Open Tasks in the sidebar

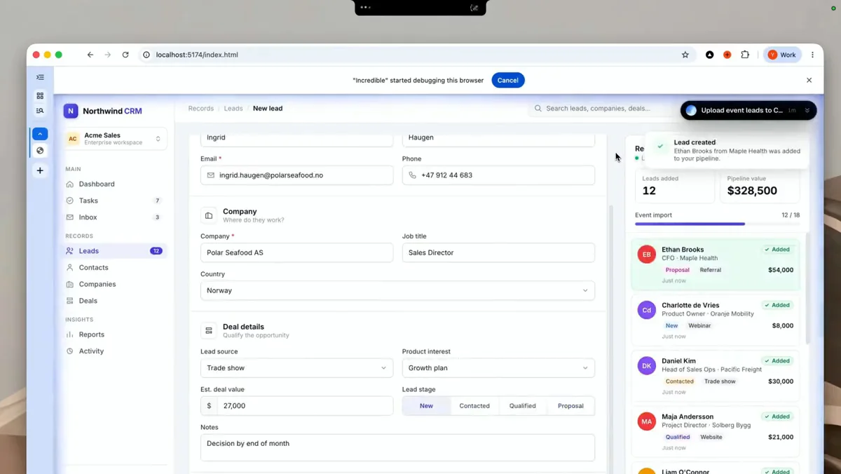pyautogui.click(x=116, y=201)
